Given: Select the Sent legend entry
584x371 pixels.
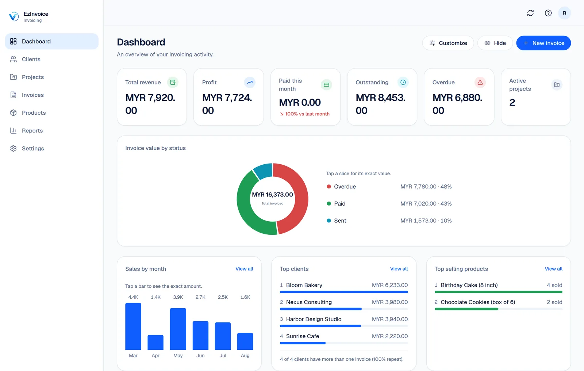Looking at the screenshot, I should tap(389, 221).
